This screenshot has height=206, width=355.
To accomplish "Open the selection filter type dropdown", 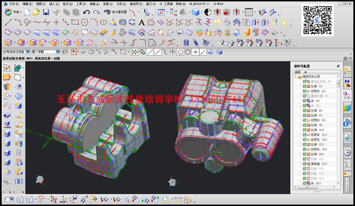I will (x=28, y=52).
